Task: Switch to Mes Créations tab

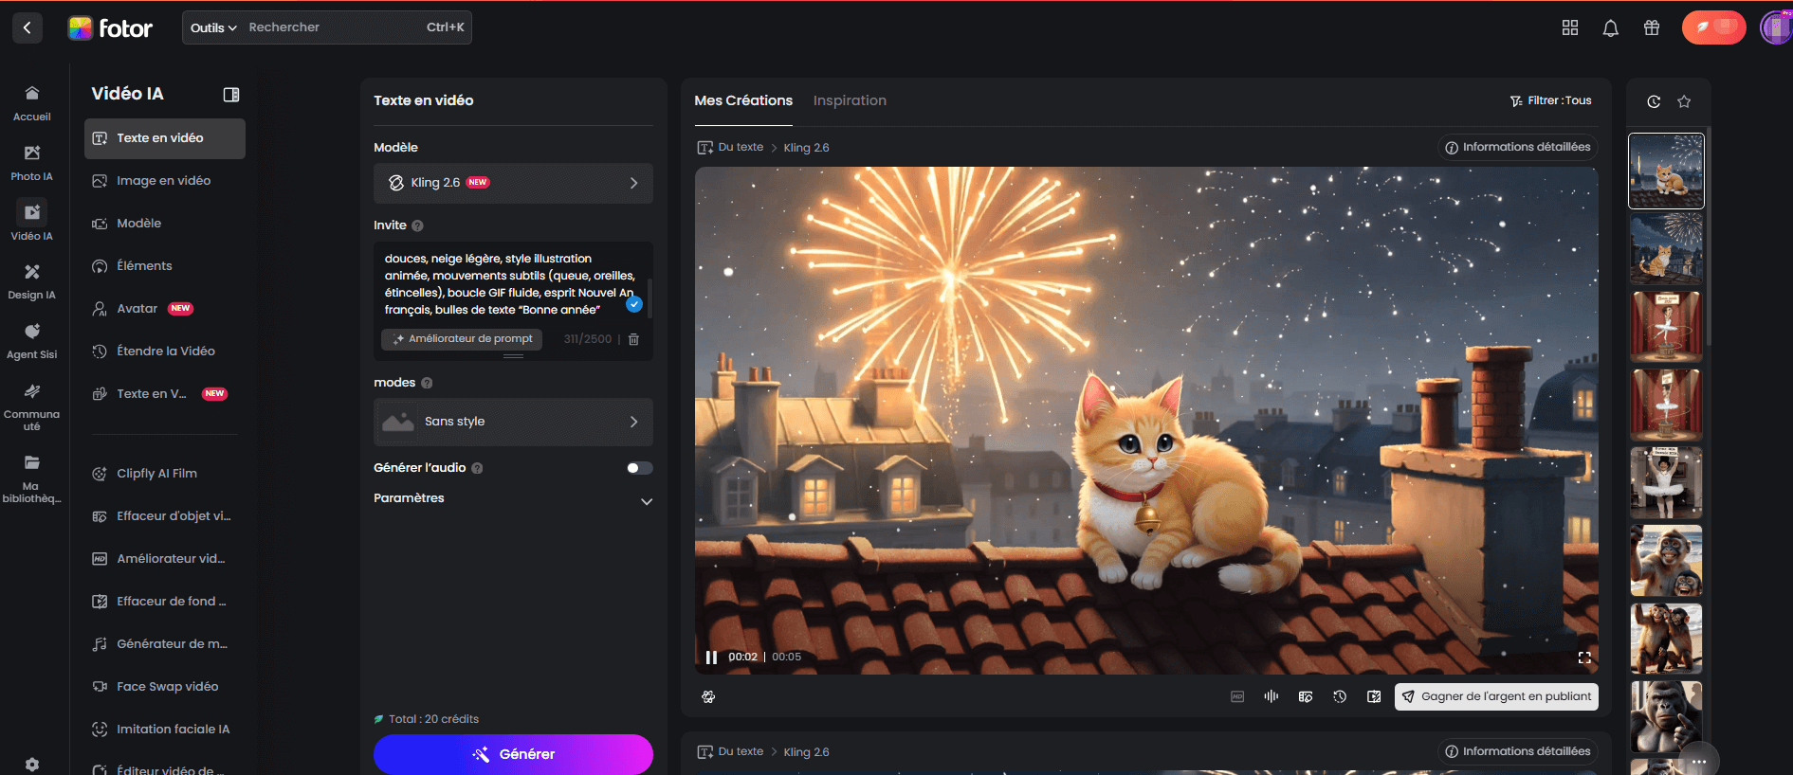Action: pos(743,100)
